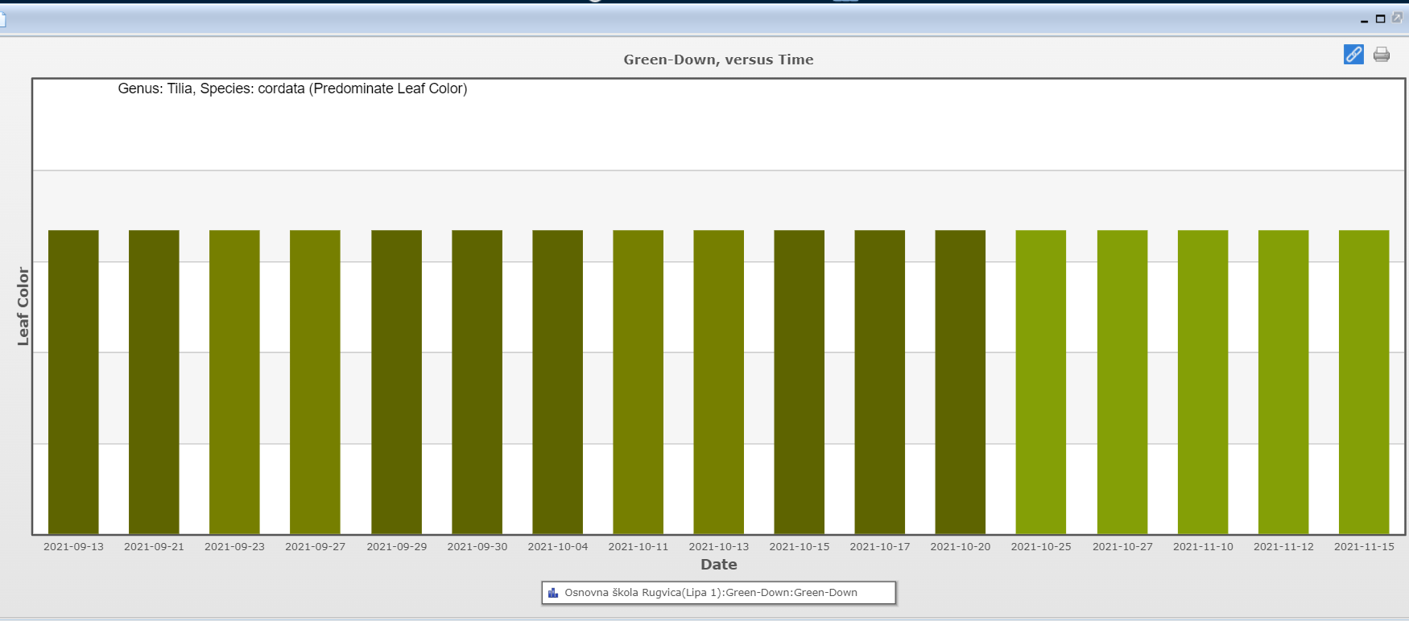
Task: Select the 2021-10-25 light green bar
Action: pos(1040,382)
